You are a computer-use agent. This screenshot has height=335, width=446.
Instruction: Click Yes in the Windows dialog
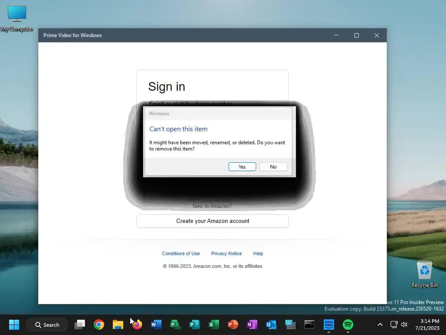click(x=242, y=167)
